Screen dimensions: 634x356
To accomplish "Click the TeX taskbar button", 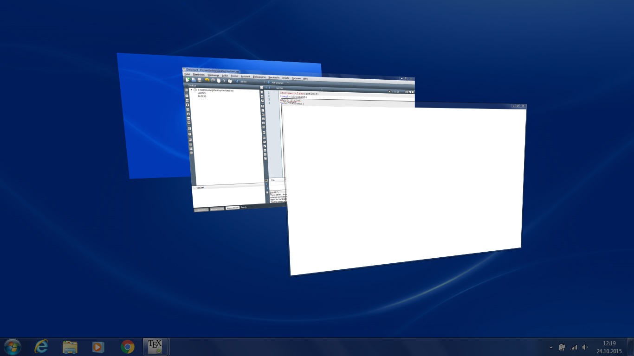I will pos(155,346).
